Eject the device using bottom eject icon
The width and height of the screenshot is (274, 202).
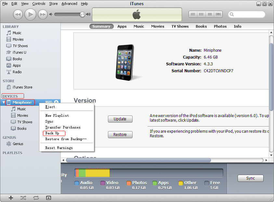(x=49, y=198)
